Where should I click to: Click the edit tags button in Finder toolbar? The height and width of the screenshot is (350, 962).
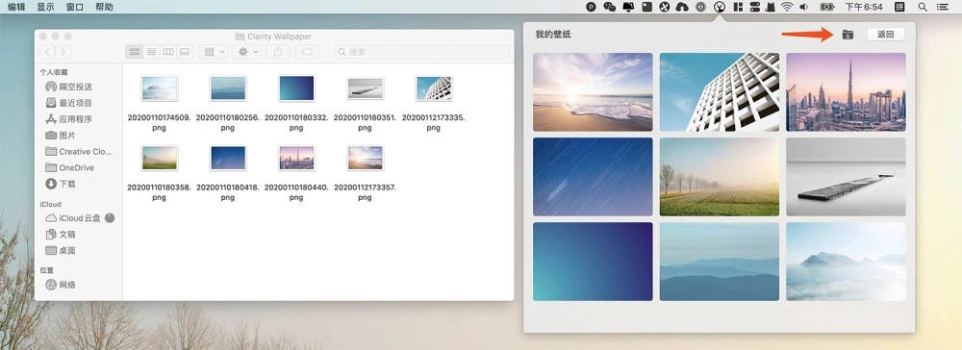tap(307, 52)
